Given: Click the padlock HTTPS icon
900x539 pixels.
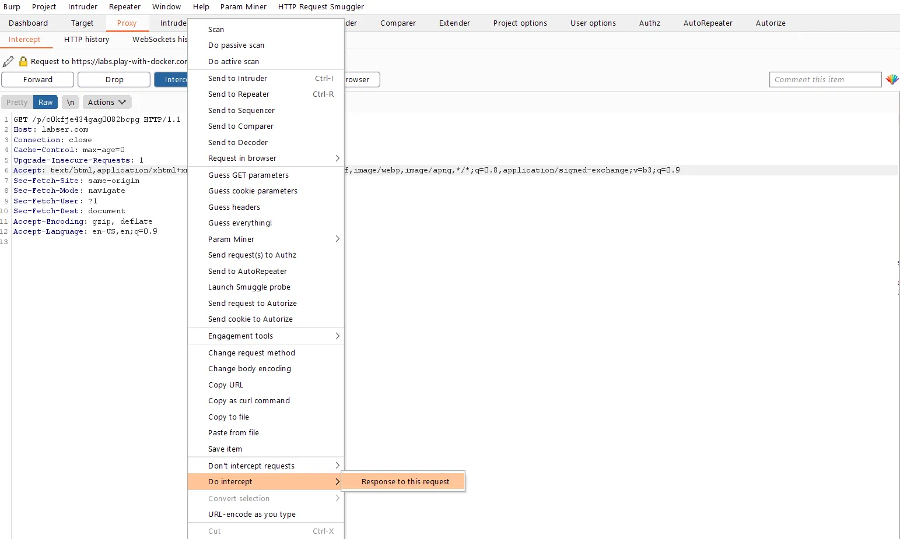Looking at the screenshot, I should tap(23, 61).
